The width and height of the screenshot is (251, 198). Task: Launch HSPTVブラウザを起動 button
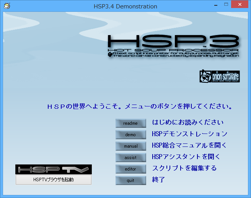pyautogui.click(x=54, y=180)
